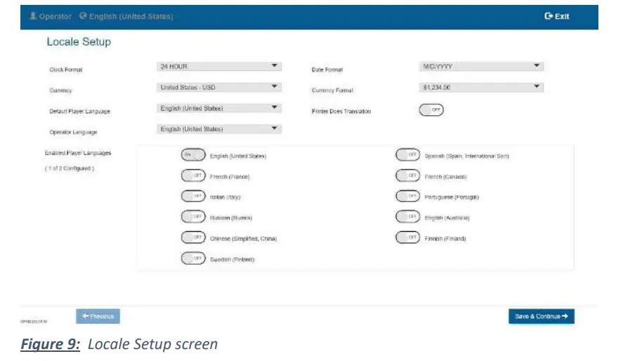
Task: Open the Operator Language dropdown
Action: coord(219,129)
